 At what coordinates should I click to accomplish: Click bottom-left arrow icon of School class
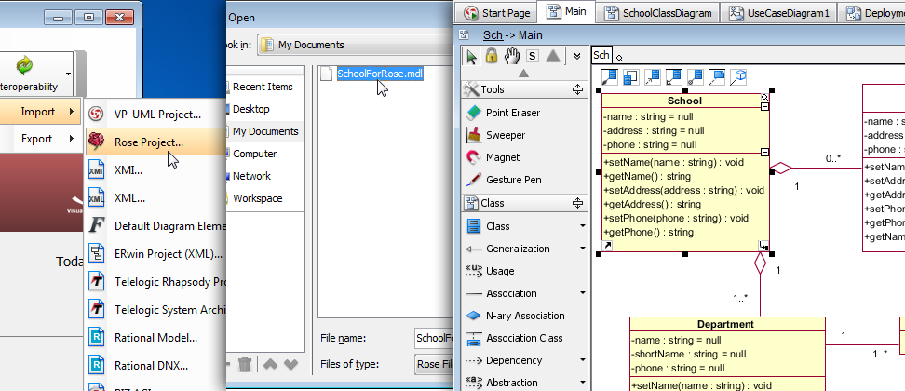point(607,247)
